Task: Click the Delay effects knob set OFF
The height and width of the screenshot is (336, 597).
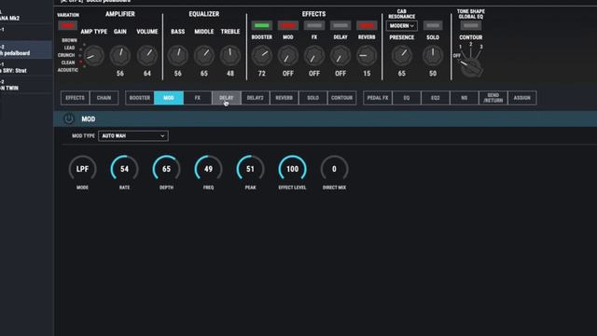Action: [x=340, y=56]
